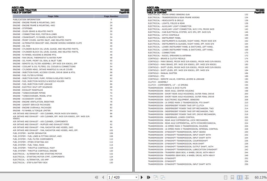Select MUFFLER AND EXHAUST PIPES entry

click(x=55, y=124)
